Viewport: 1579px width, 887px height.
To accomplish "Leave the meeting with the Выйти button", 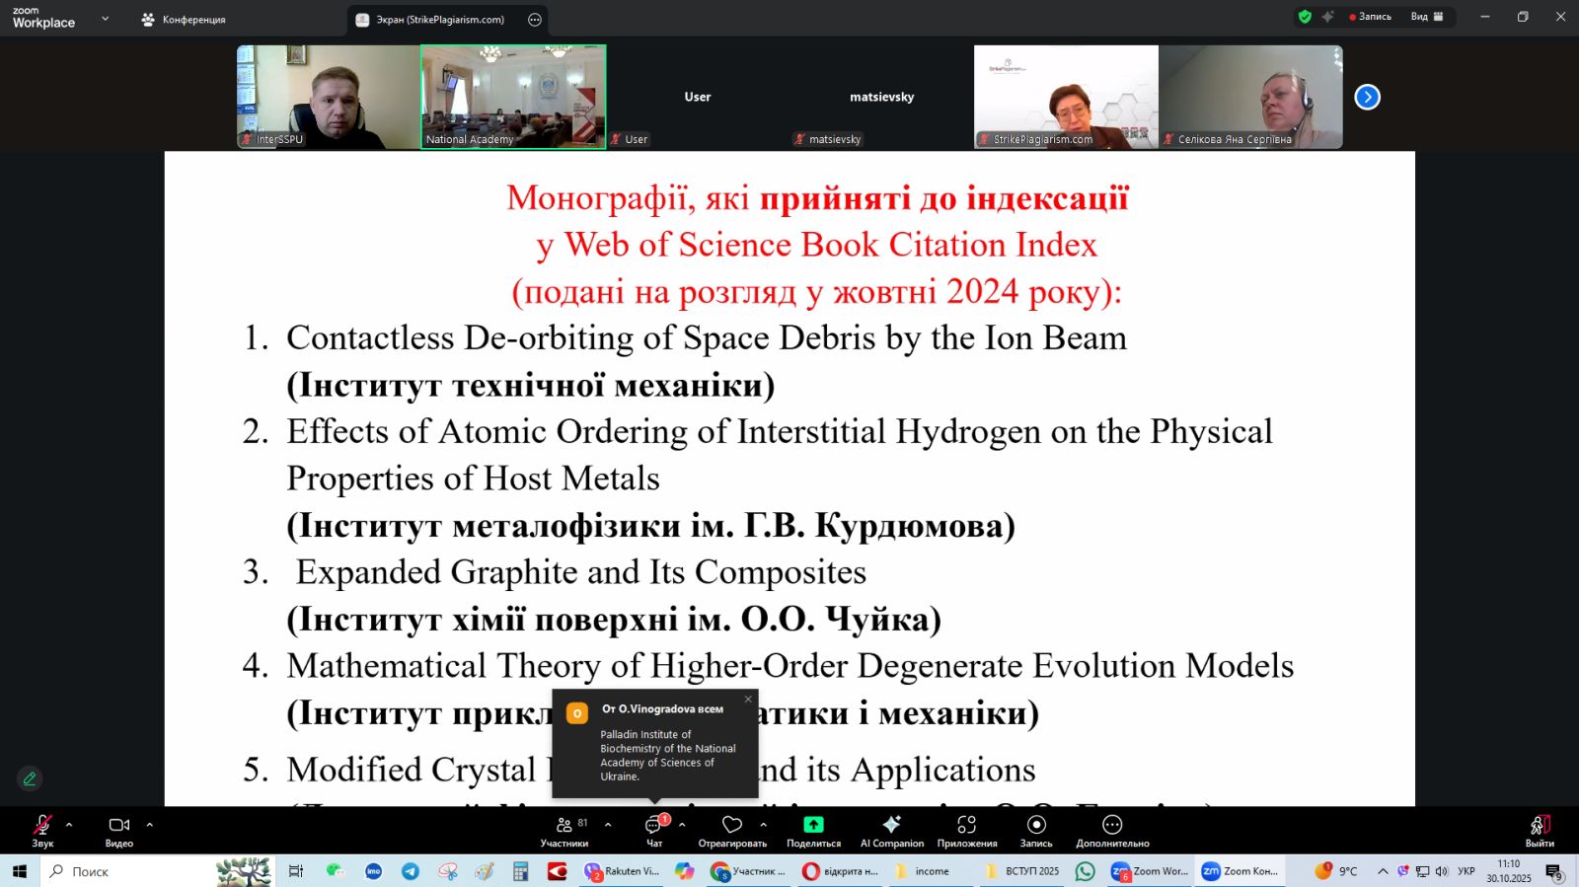I will (1539, 829).
